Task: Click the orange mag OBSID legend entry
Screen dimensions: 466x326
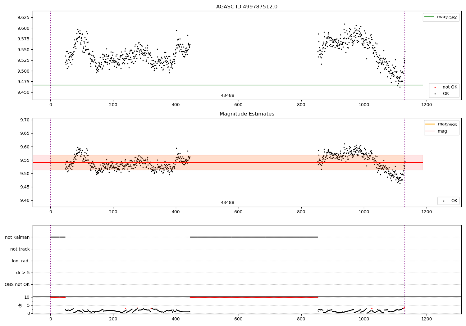Action: pyautogui.click(x=441, y=124)
